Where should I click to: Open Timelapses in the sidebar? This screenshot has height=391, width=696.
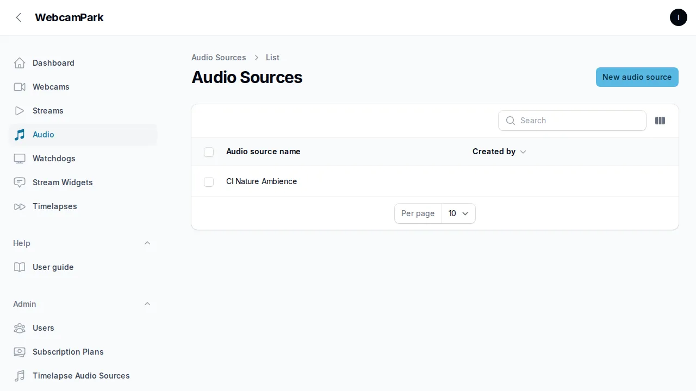click(83, 206)
